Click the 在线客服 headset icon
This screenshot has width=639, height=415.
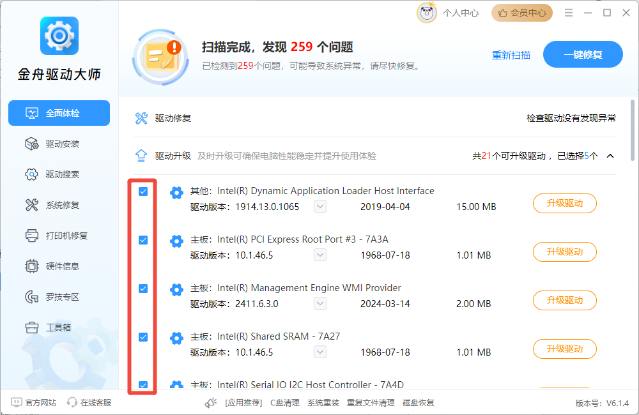[x=72, y=402]
